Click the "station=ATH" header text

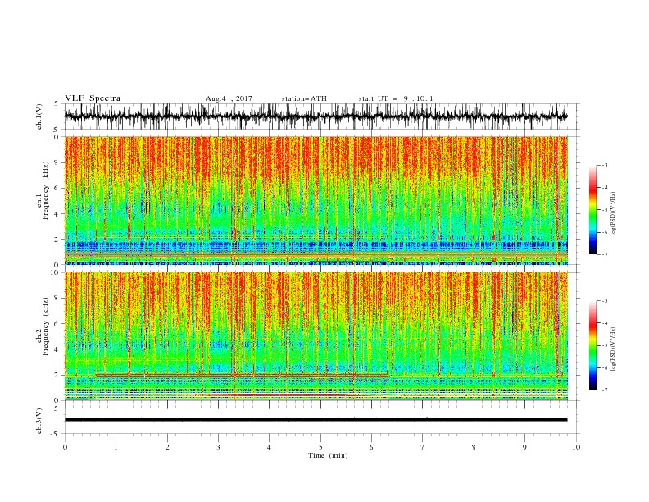coord(304,98)
